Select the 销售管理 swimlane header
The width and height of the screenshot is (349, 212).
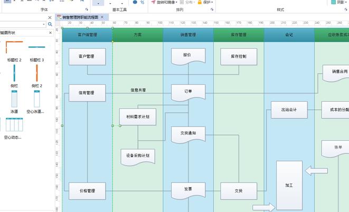click(x=188, y=35)
